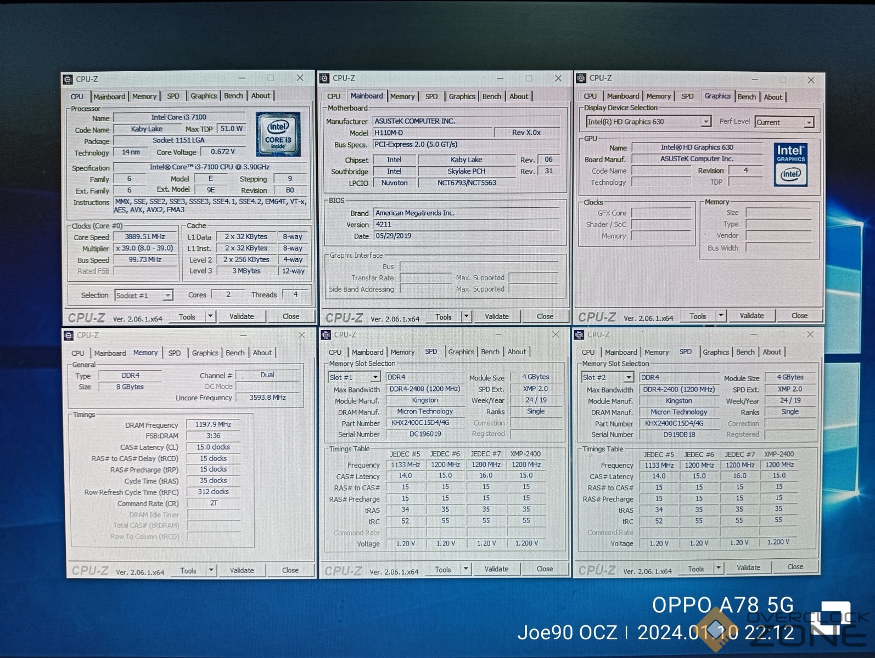Go to the About tab in the Slot #1 SPD window

click(x=517, y=352)
